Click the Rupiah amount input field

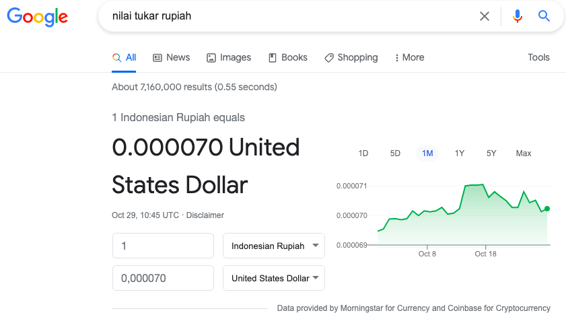click(164, 246)
